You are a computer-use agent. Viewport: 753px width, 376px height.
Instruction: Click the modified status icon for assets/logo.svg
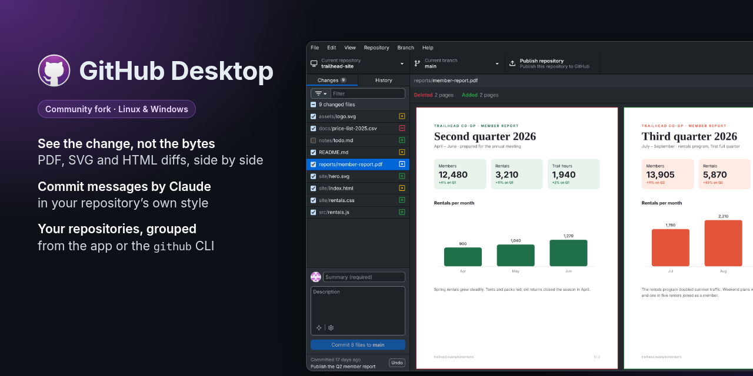pyautogui.click(x=402, y=116)
